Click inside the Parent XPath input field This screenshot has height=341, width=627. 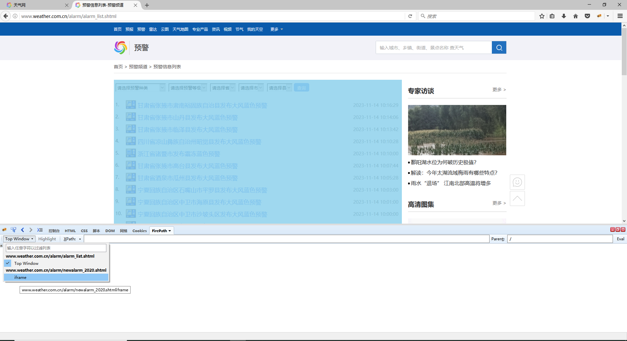tap(560, 239)
